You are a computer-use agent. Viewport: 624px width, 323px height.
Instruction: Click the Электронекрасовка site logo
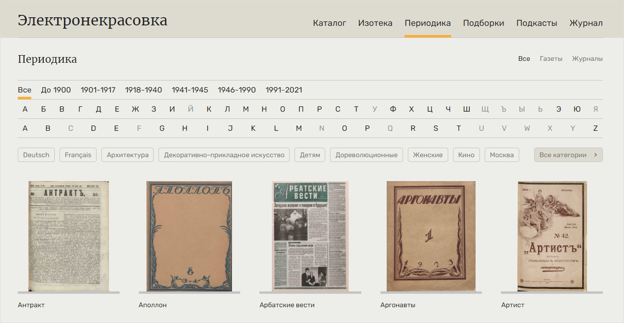[93, 21]
